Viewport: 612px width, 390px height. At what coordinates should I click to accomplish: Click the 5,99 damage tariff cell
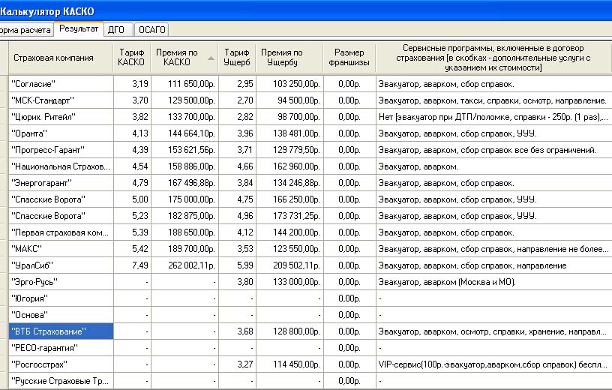click(237, 265)
